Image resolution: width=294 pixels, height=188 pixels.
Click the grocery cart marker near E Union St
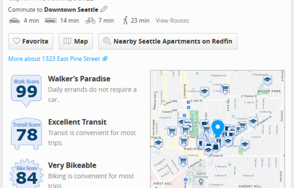(183, 161)
